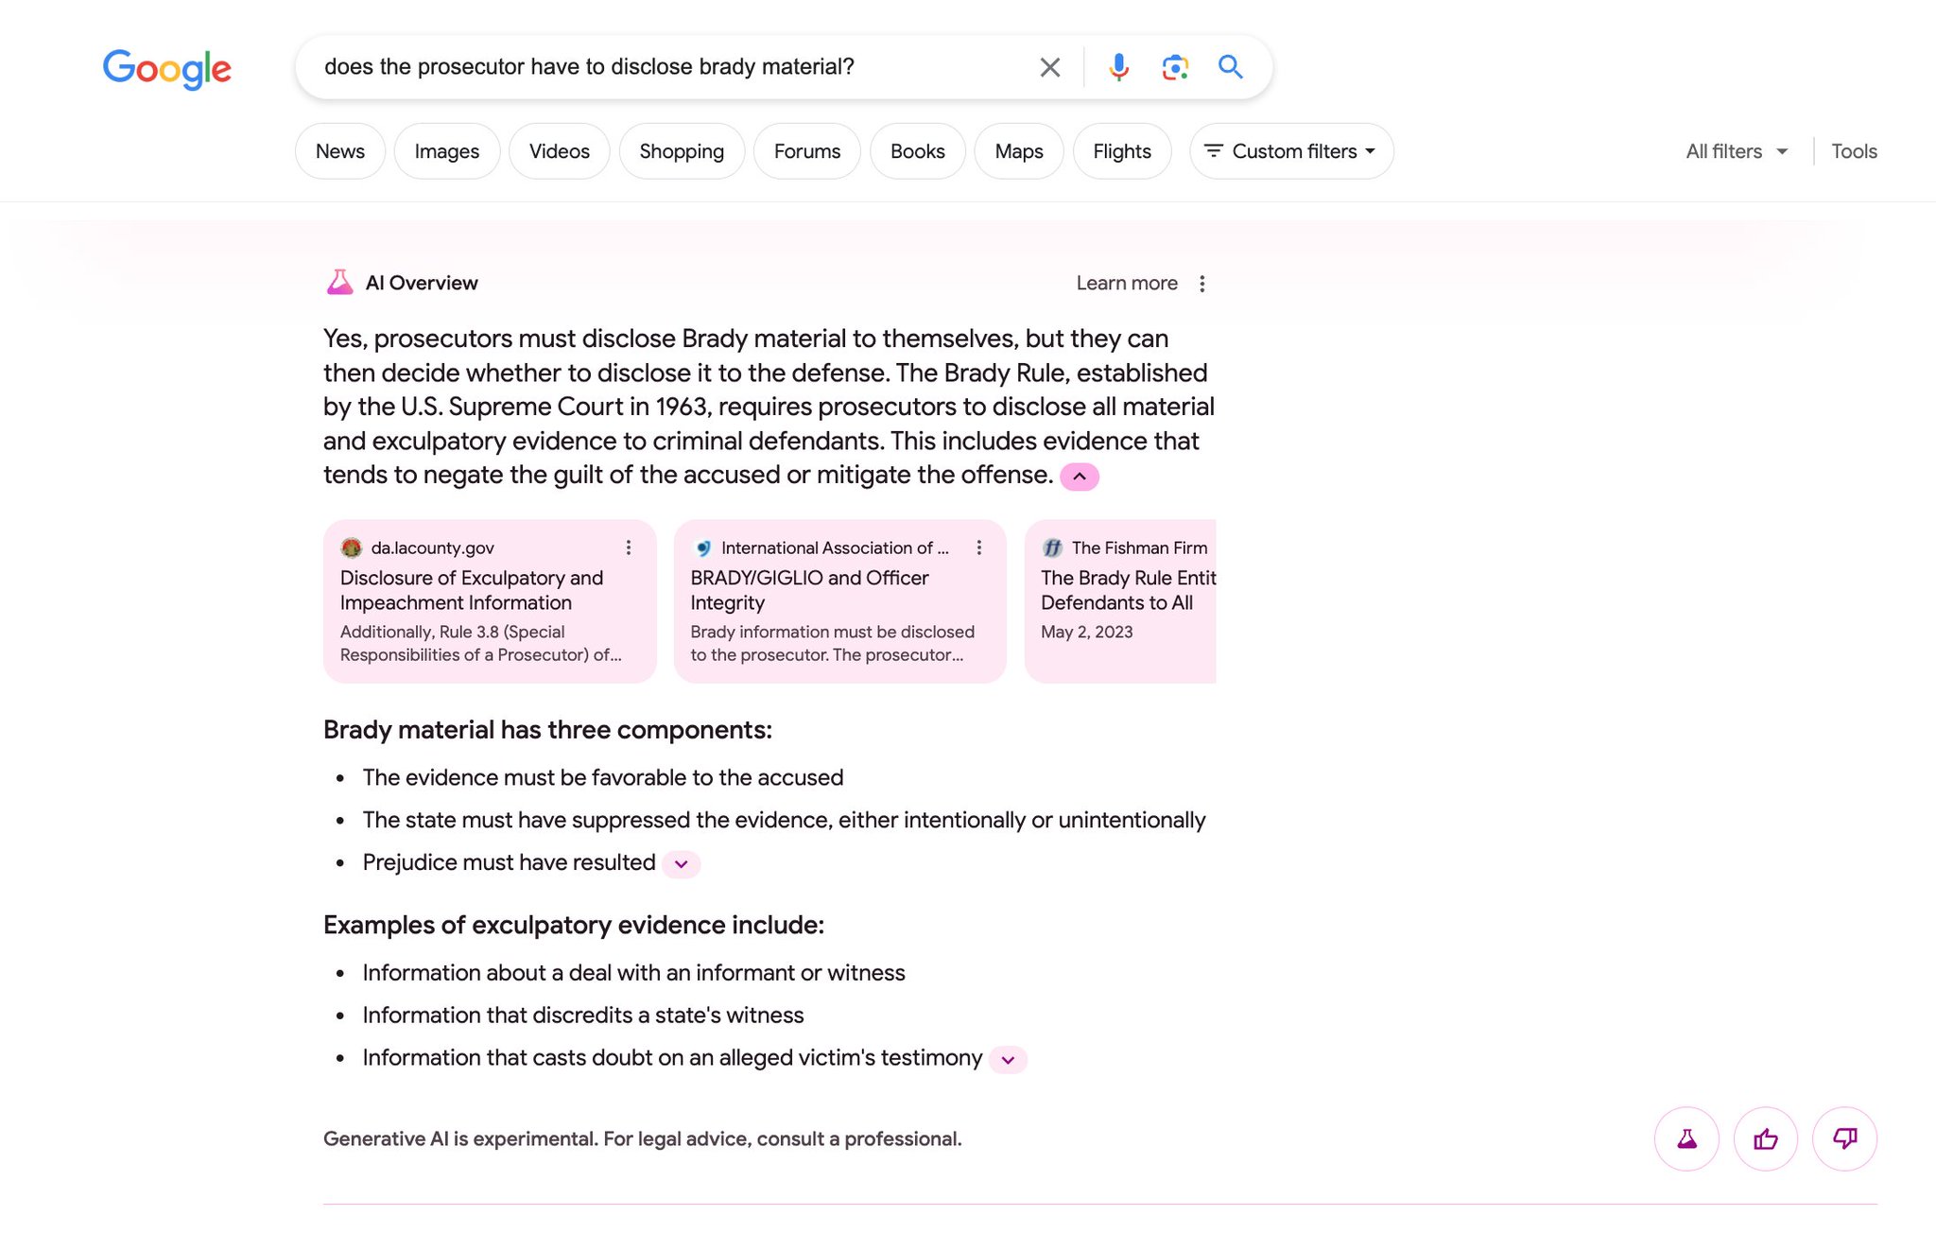Switch to Flights results tab
Viewport: 1936px width, 1233px height.
[1122, 151]
